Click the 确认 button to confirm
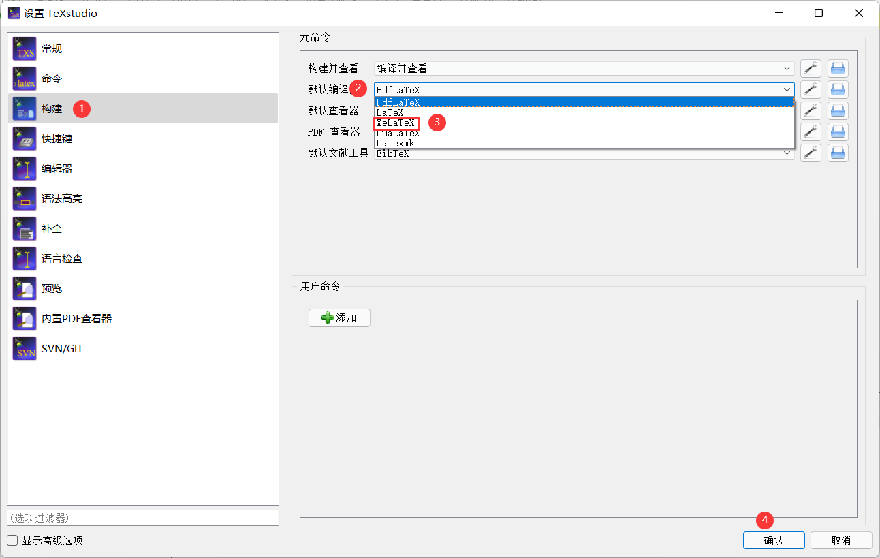 point(774,540)
